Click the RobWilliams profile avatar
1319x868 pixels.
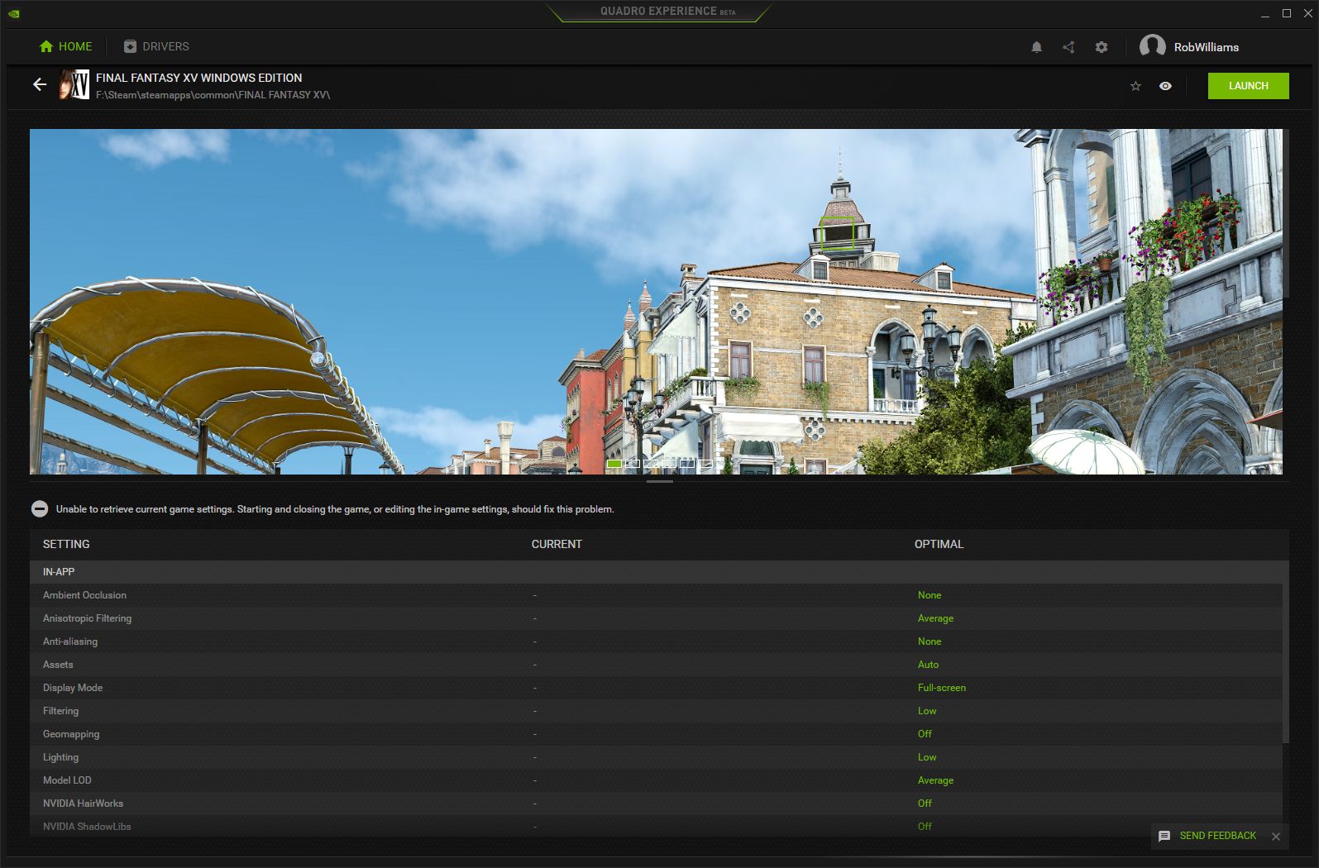(1152, 47)
